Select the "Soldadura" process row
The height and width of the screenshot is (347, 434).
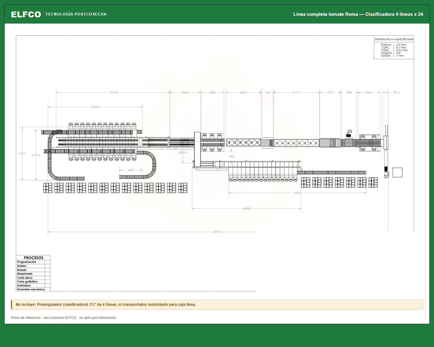[x=33, y=286]
